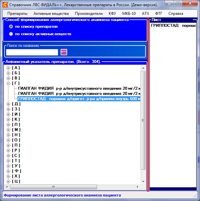
Task: Open the Препараты menu
Action: (x=17, y=14)
